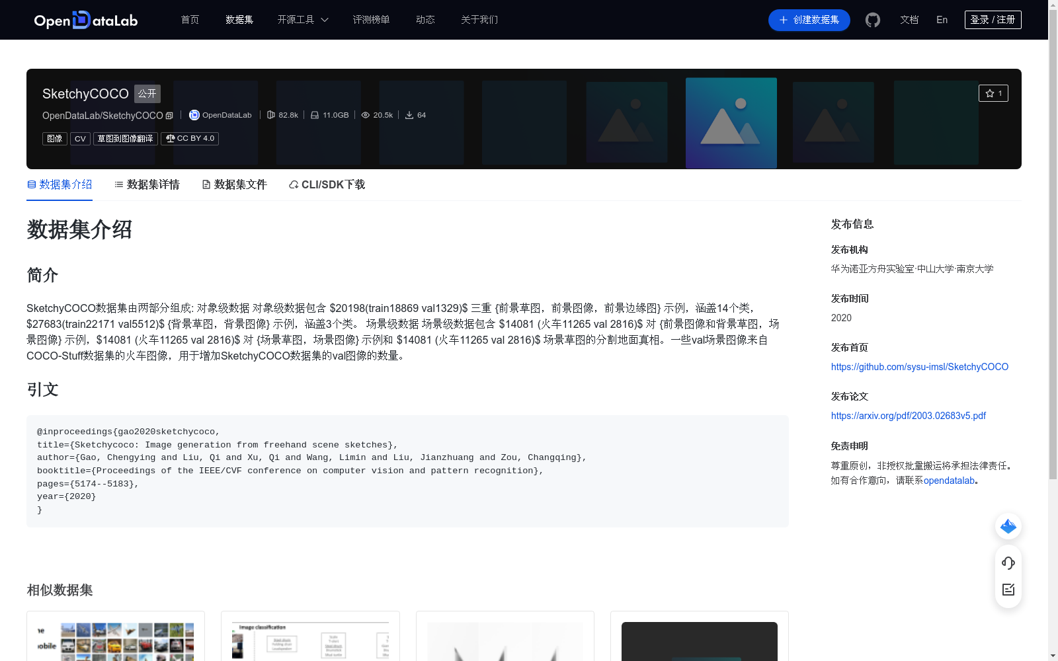Click the CV tag
This screenshot has height=661, width=1058.
80,139
